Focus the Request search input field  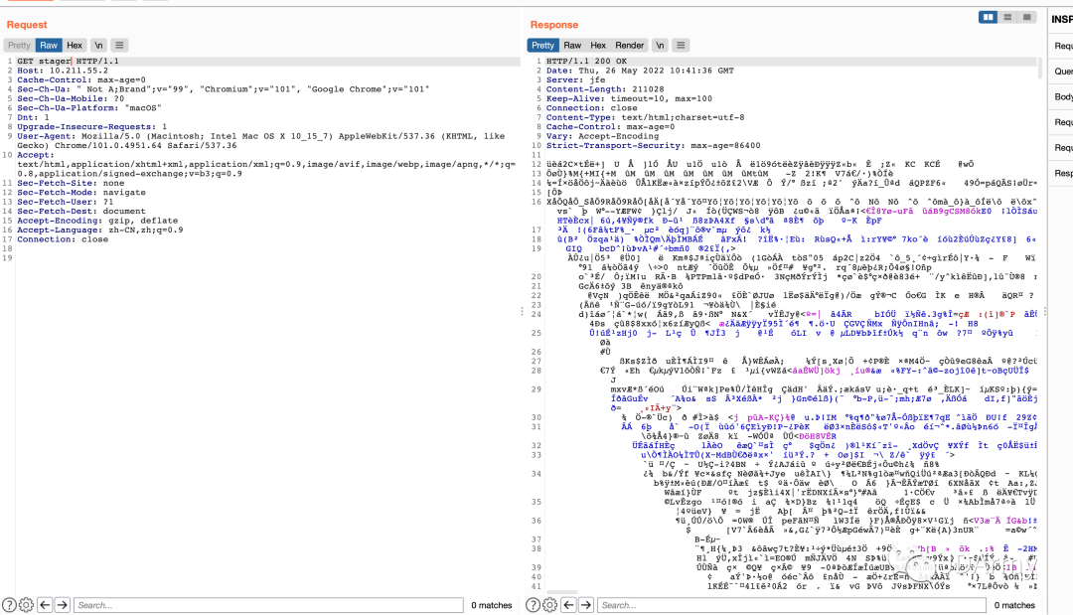[x=268, y=605]
